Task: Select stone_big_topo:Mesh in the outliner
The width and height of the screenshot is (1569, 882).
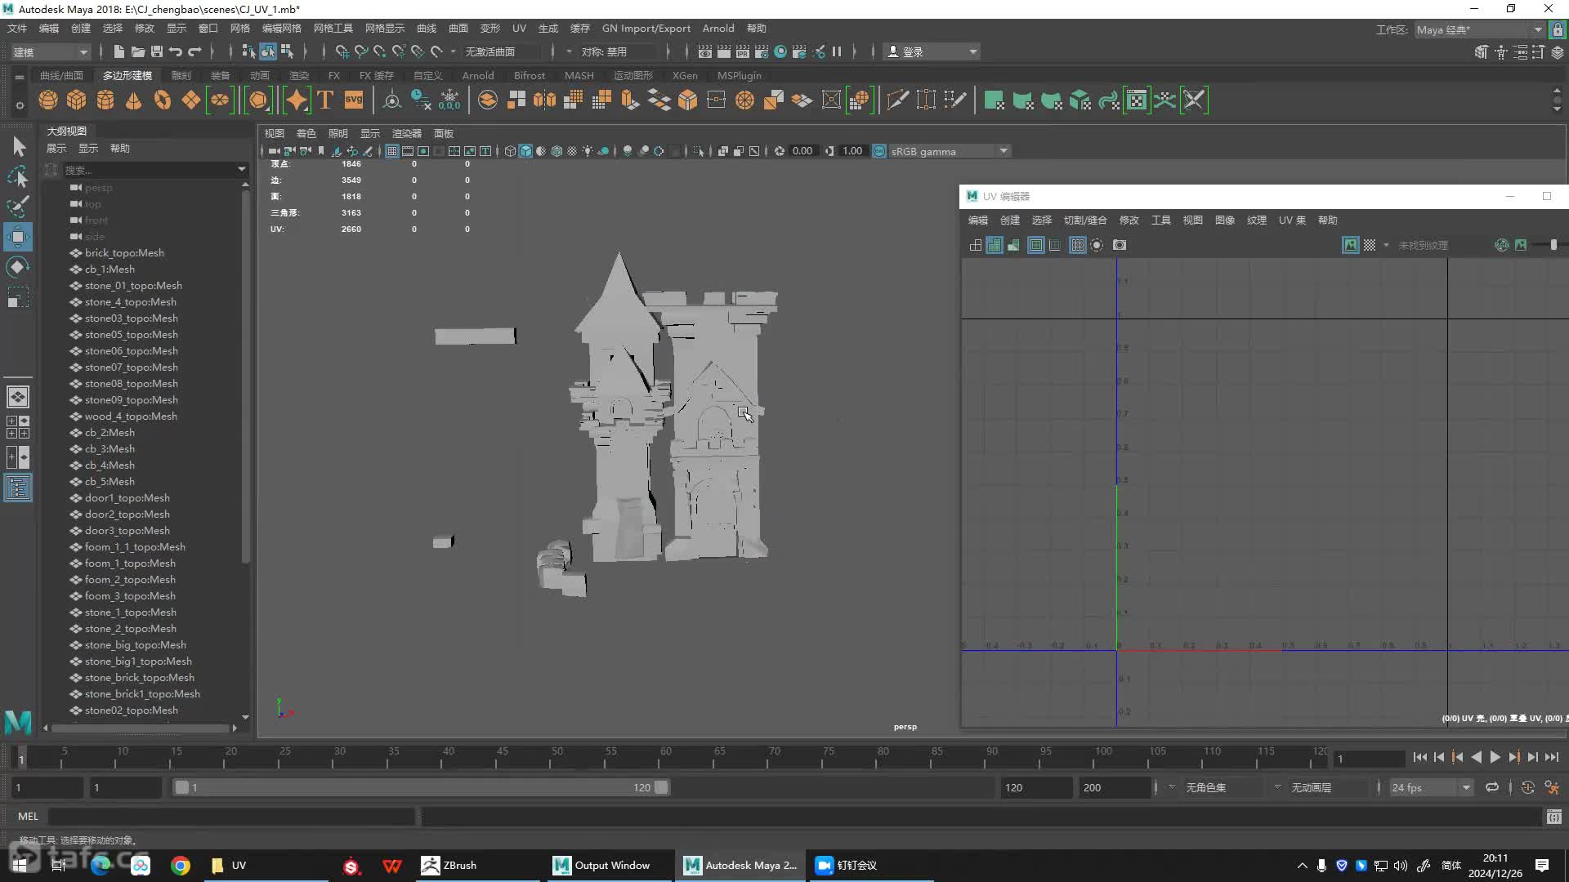Action: coord(136,645)
